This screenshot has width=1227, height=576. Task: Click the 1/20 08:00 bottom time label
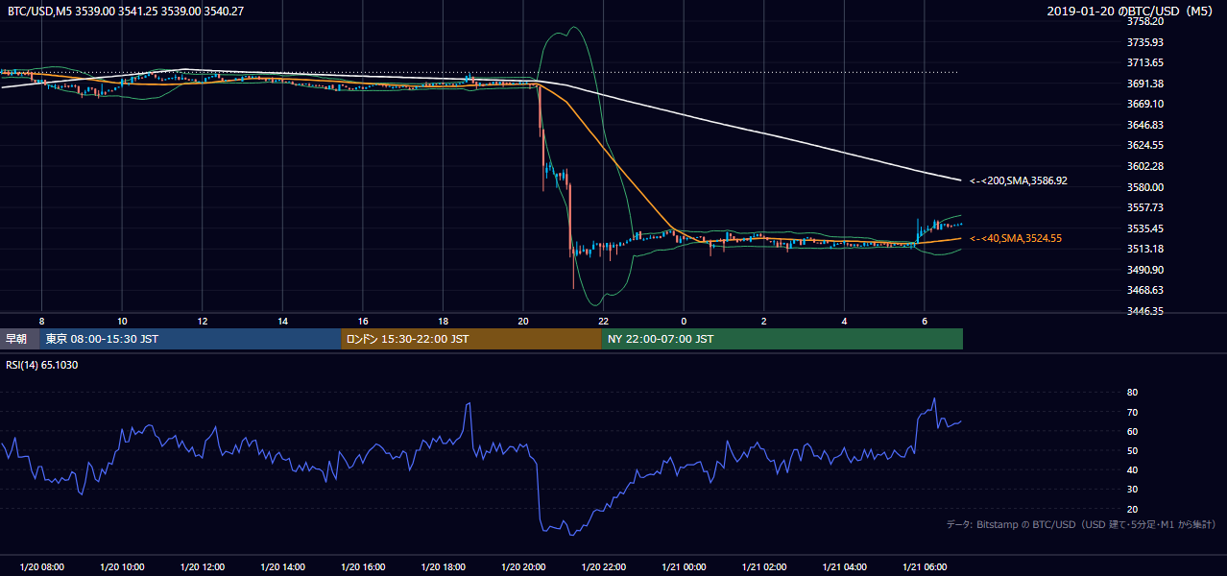pos(41,567)
